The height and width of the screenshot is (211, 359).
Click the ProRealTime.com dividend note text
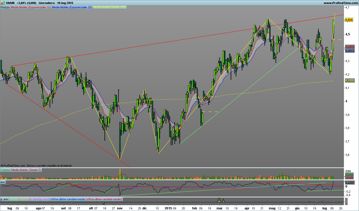36,166
